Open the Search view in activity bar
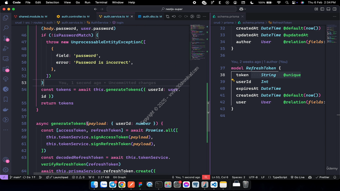Image resolution: width=340 pixels, height=191 pixels. [6, 28]
